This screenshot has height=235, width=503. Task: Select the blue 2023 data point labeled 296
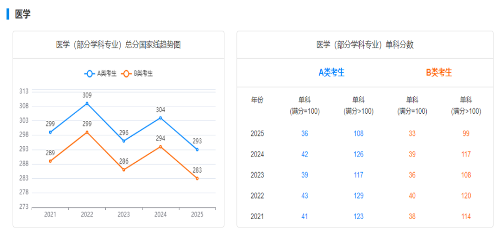pyautogui.click(x=124, y=141)
